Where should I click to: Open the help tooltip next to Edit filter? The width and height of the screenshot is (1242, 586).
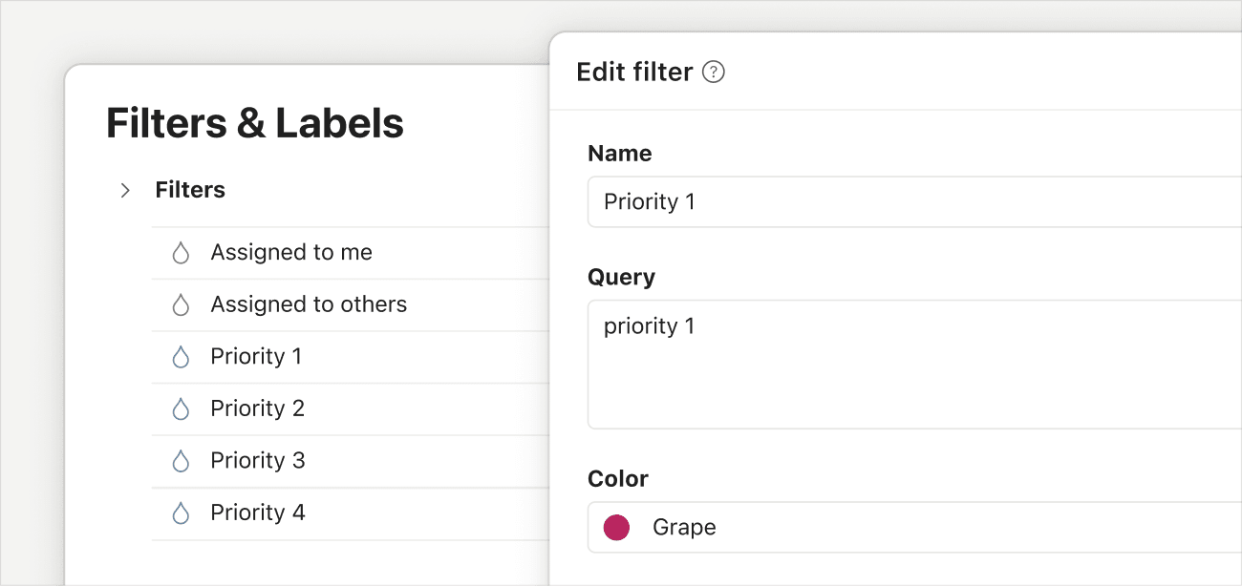715,72
